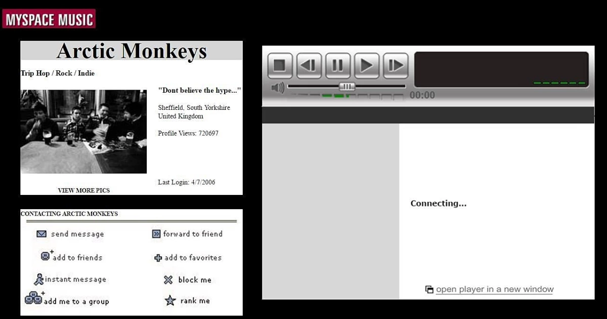Click the player seek slider handle
Screen dimensions: 607x319
[x=347, y=86]
